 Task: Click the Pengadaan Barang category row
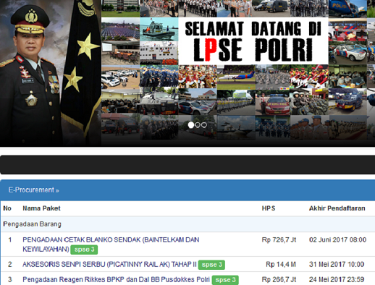(187, 224)
